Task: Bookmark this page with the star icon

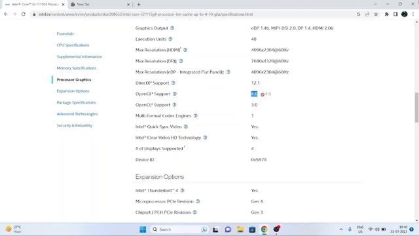Action: pyautogui.click(x=376, y=14)
